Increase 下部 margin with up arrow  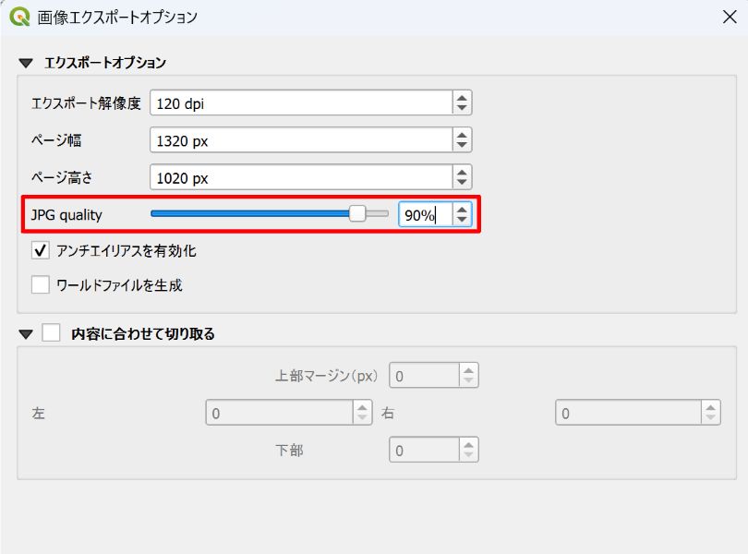coord(468,444)
